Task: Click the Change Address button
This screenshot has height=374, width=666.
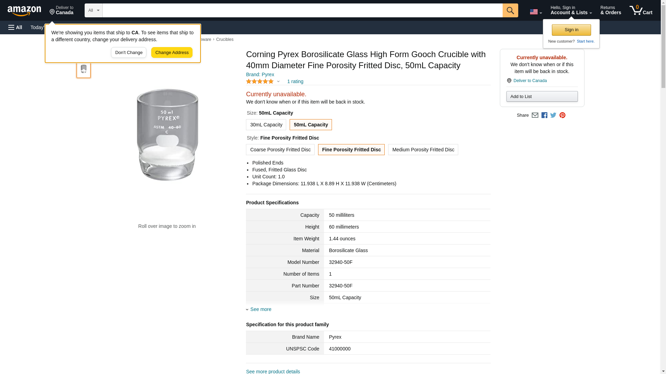Action: tap(172, 53)
